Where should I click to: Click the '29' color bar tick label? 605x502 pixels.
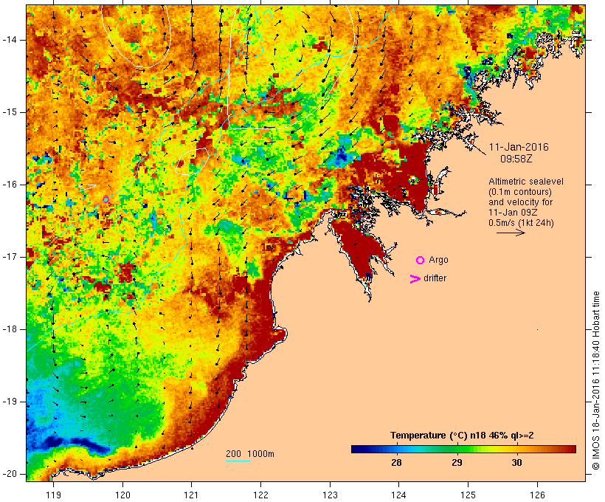pos(457,462)
